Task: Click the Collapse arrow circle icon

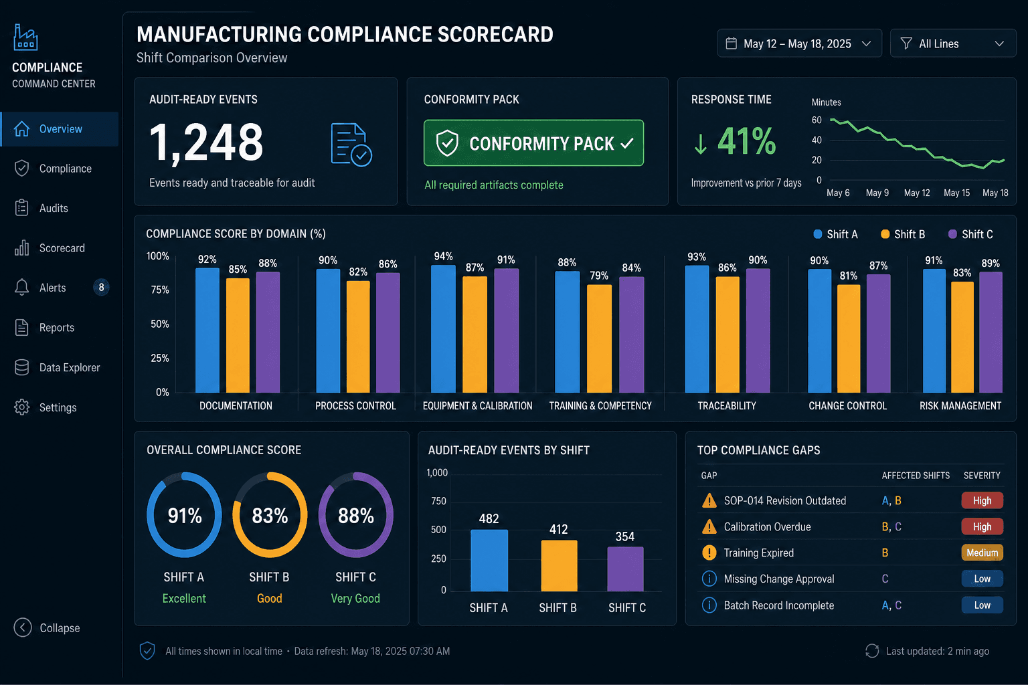Action: tap(23, 627)
